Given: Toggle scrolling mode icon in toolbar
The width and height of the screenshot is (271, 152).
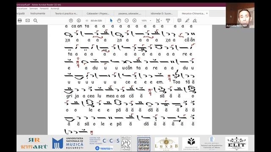Looking at the screenshot, I should point(168,21).
